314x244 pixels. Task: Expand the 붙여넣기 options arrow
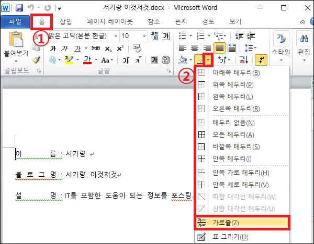coord(16,61)
